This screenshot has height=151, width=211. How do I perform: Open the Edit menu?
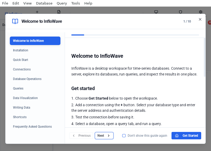click(x=16, y=3)
